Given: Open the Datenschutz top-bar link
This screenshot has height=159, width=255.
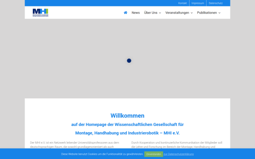Looking at the screenshot, I should coord(215,3).
